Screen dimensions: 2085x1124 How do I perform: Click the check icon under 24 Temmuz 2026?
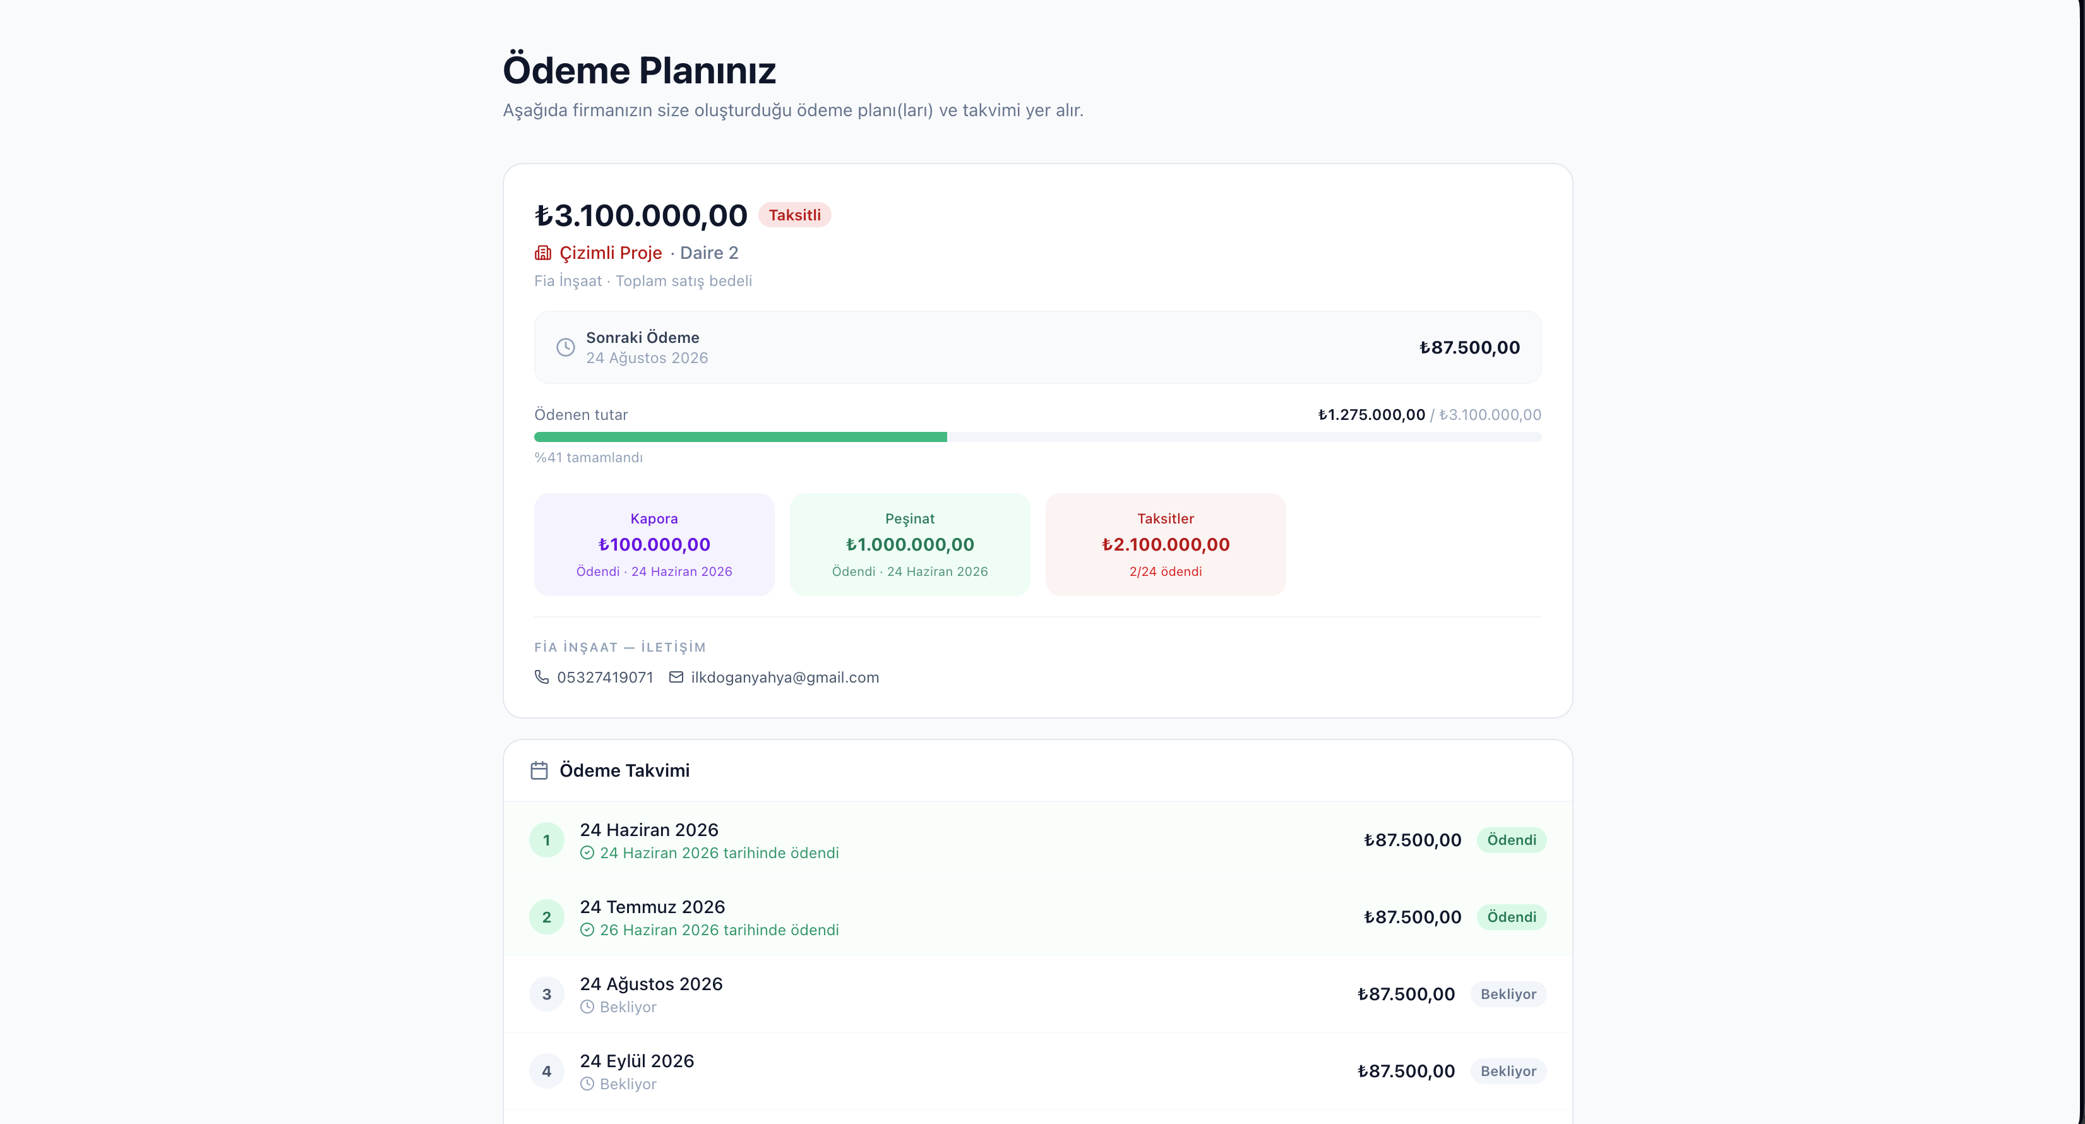click(587, 930)
